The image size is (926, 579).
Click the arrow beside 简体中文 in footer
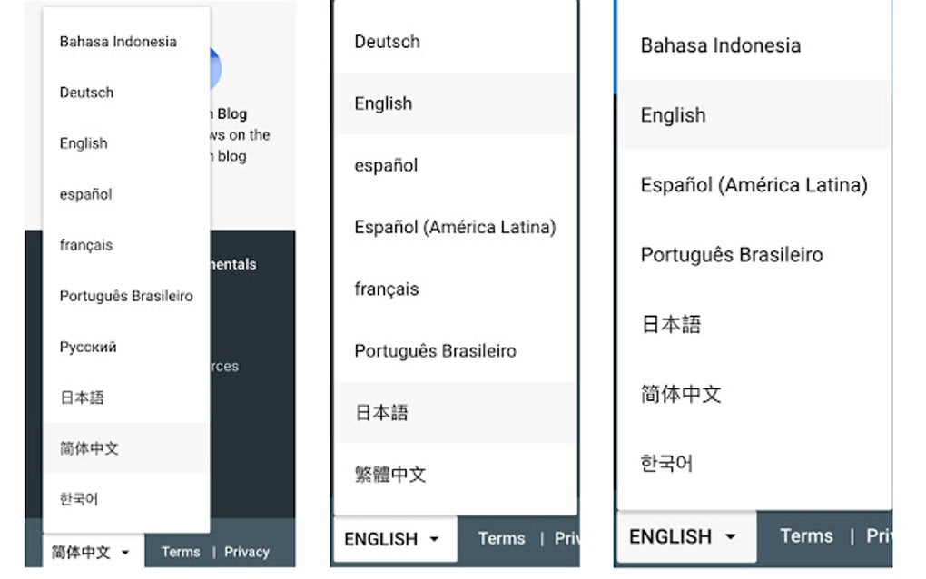point(125,552)
